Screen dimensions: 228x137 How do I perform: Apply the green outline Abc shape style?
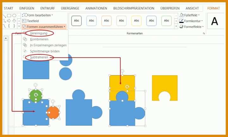click(167, 21)
